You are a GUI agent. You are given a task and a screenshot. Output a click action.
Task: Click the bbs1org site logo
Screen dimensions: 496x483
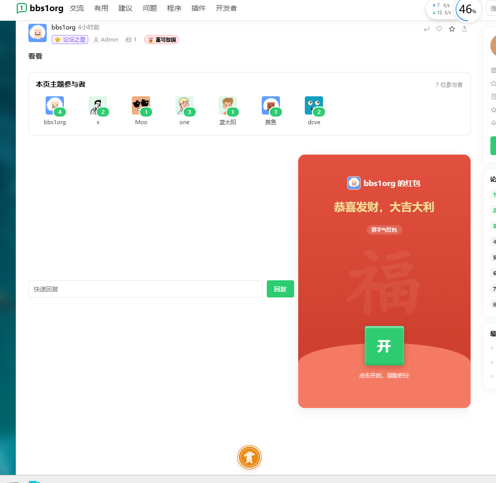click(40, 8)
